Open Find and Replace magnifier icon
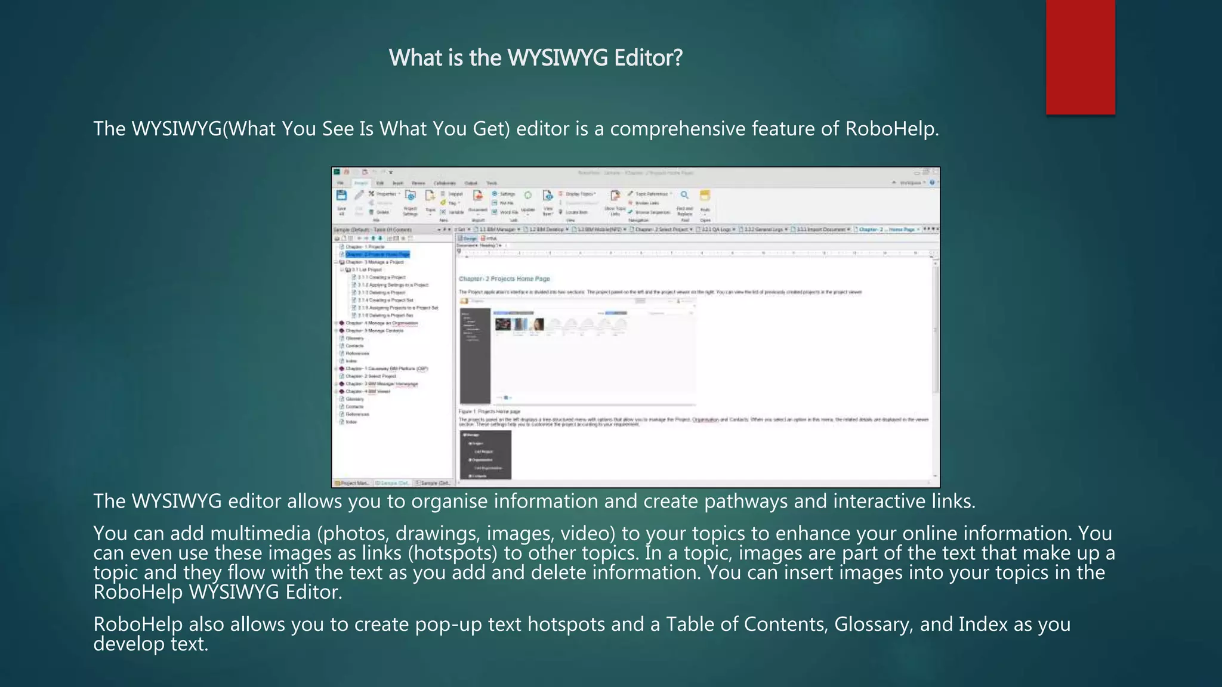The height and width of the screenshot is (687, 1222). [684, 195]
